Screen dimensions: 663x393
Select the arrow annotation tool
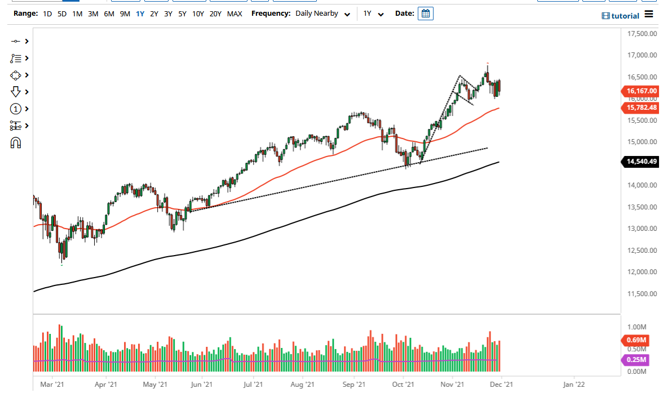click(x=15, y=92)
